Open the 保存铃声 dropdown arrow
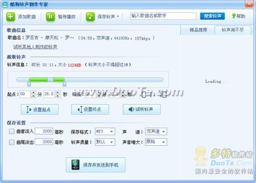This screenshot has width=256, height=183. click(118, 17)
